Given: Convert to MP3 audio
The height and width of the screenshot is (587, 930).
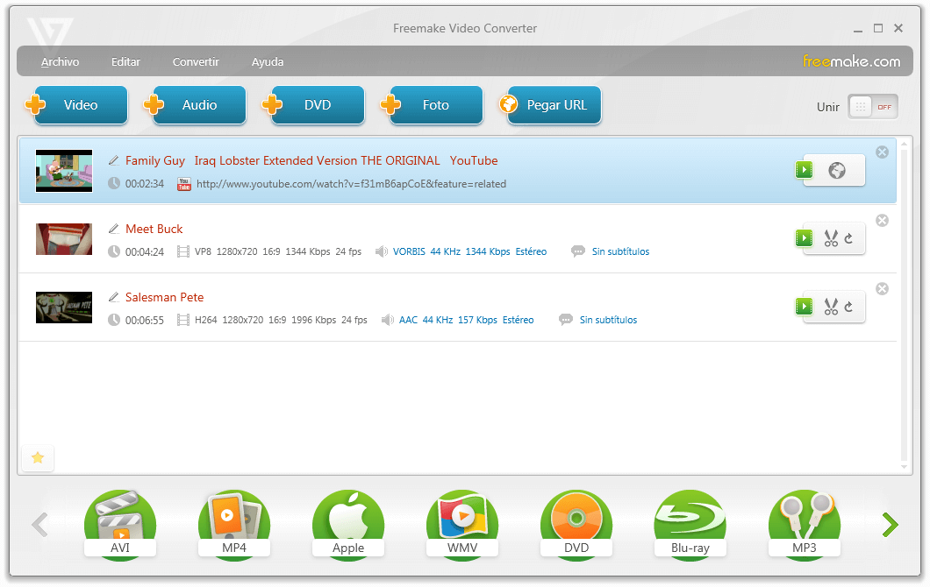Looking at the screenshot, I should click(x=805, y=524).
